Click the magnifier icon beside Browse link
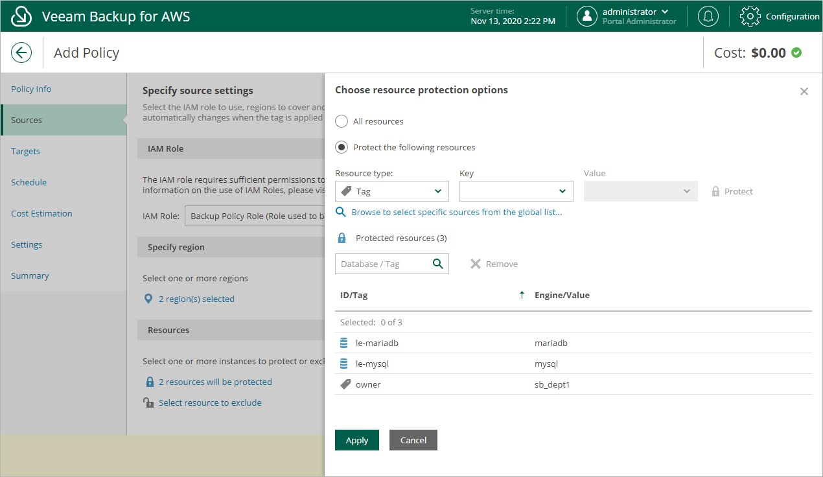823x477 pixels. click(x=341, y=212)
